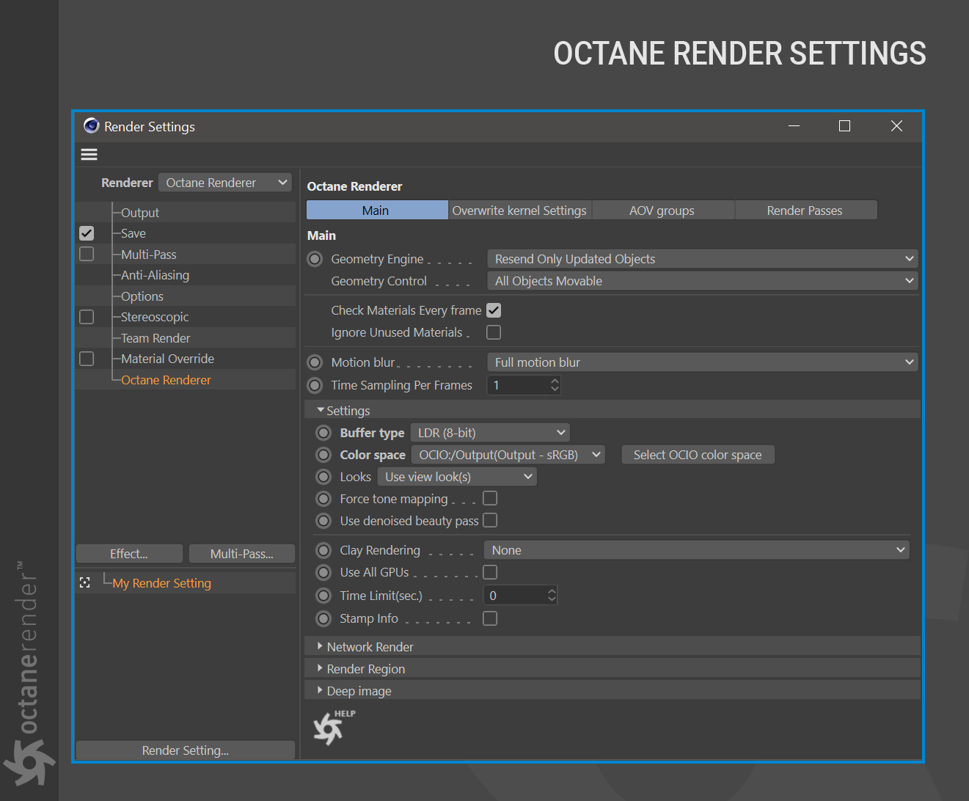
Task: Click the active-setting icon beside My Render Setting
Action: 85,582
